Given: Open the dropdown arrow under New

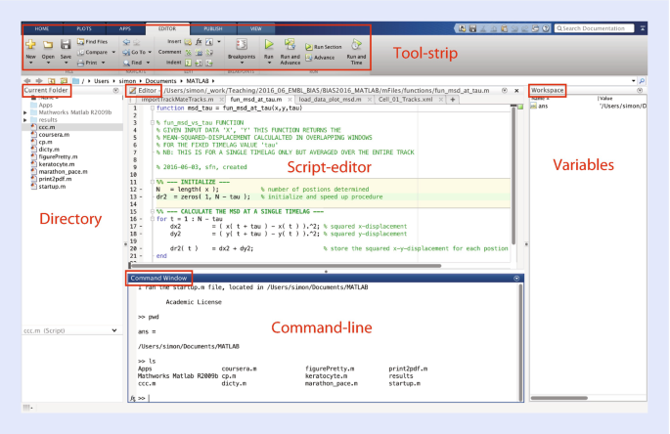Looking at the screenshot, I should [30, 64].
